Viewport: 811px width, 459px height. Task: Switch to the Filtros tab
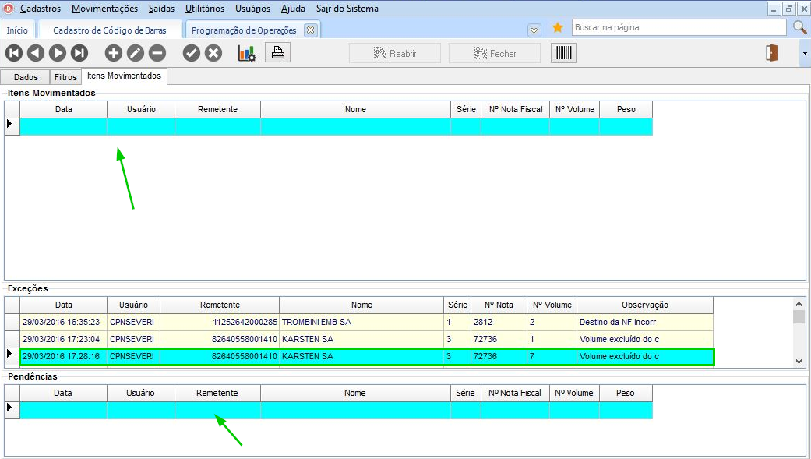(x=65, y=77)
